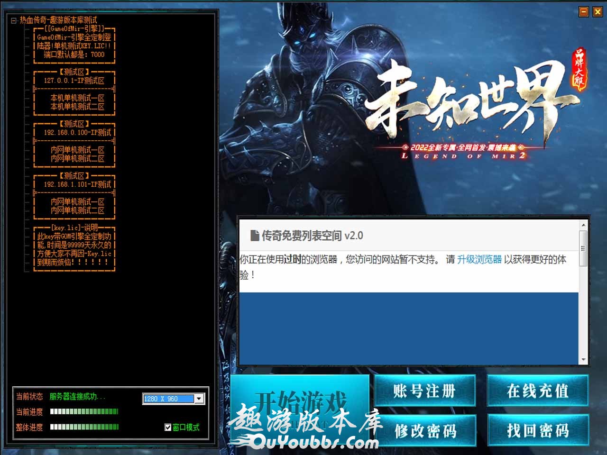The image size is (607, 455).
Task: Click the 整体进度 progress bar
Action: point(84,427)
